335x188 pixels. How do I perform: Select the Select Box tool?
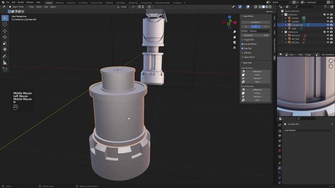point(5,18)
